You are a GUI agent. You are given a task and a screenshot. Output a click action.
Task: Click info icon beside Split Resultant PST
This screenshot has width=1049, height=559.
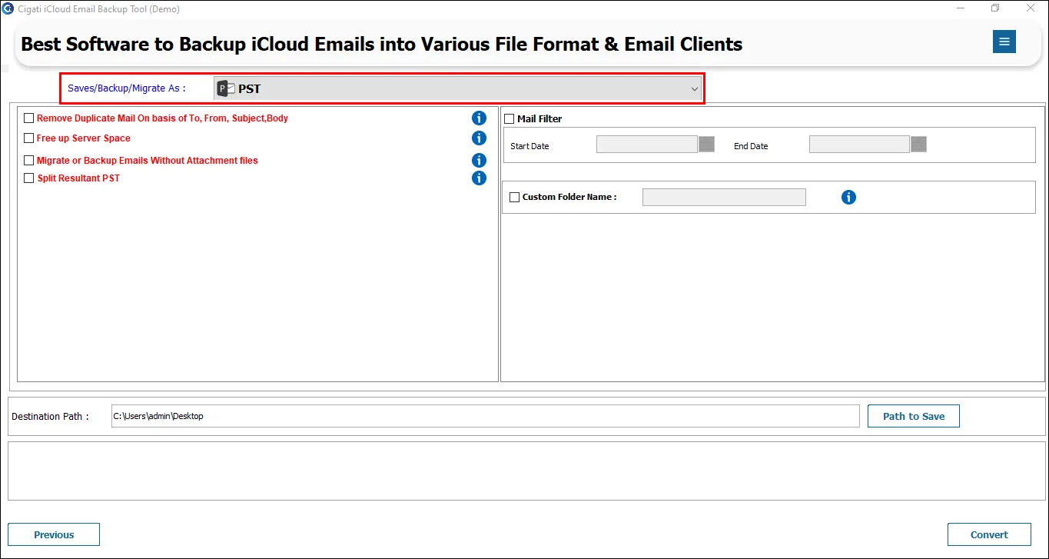point(479,178)
